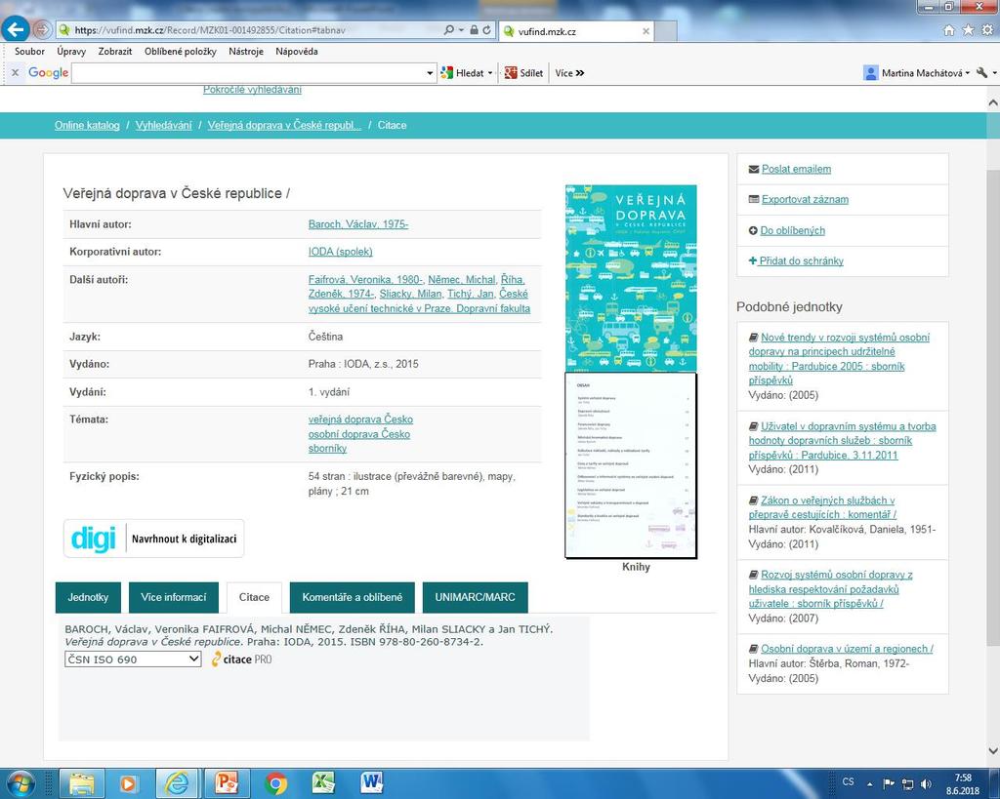The width and height of the screenshot is (1000, 799).
Task: Open similar item Osobní doprava v území
Action: [847, 648]
